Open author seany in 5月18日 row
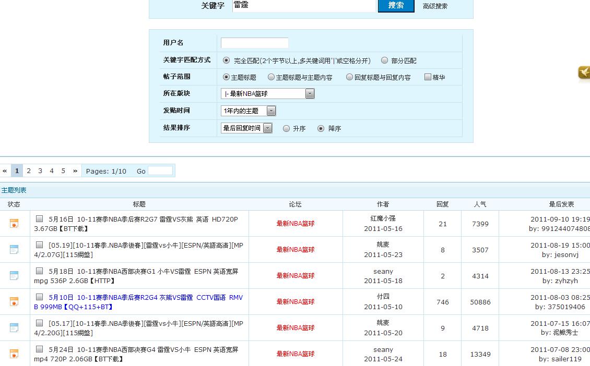The width and height of the screenshot is (590, 366). (x=383, y=271)
